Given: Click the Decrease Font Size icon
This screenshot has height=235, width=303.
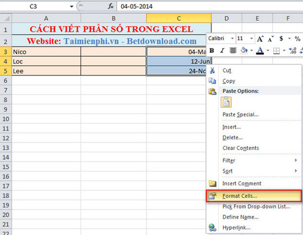Looking at the screenshot, I should 270,39.
